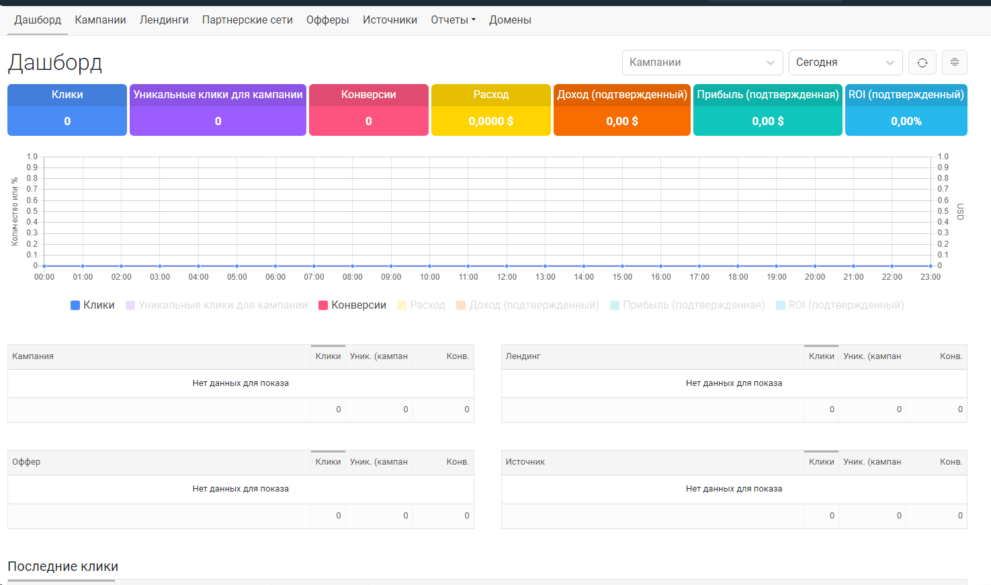991x585 pixels.
Task: Enable ROI (подтвержденный) legend item
Action: click(x=840, y=305)
